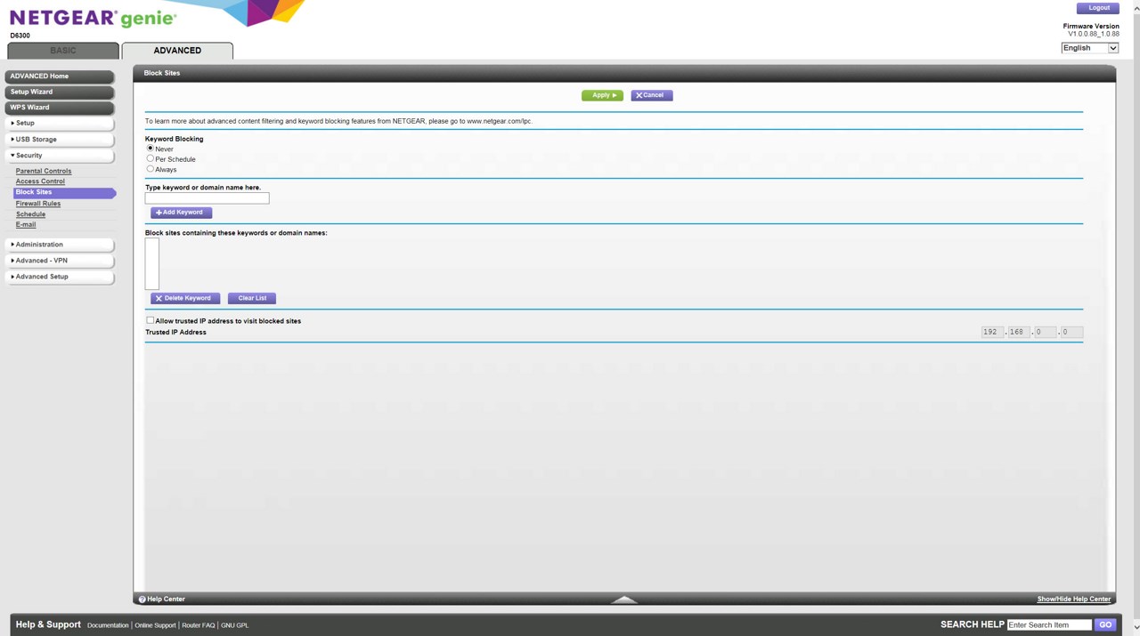Open the WPS Wizard sidebar item
The width and height of the screenshot is (1140, 636).
click(61, 108)
